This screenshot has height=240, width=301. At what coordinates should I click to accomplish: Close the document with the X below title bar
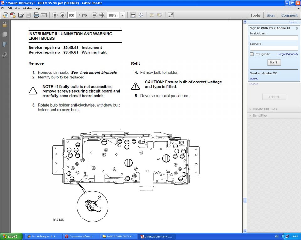click(x=299, y=8)
